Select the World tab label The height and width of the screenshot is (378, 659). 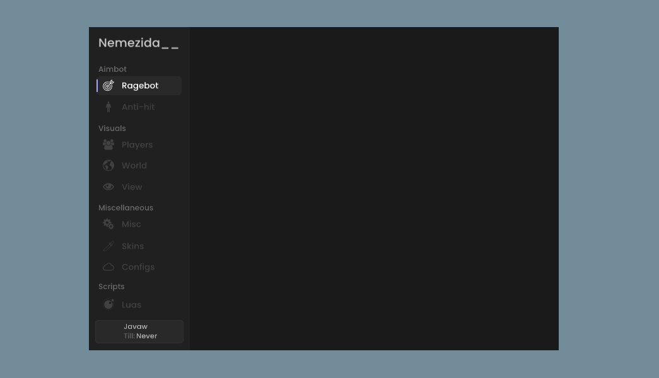[x=134, y=166]
